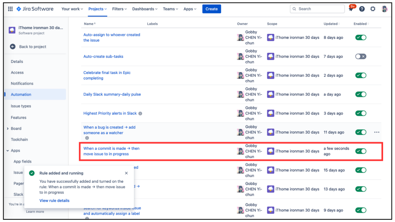Focus the Search input field
This screenshot has width=395, height=222.
point(317,9)
